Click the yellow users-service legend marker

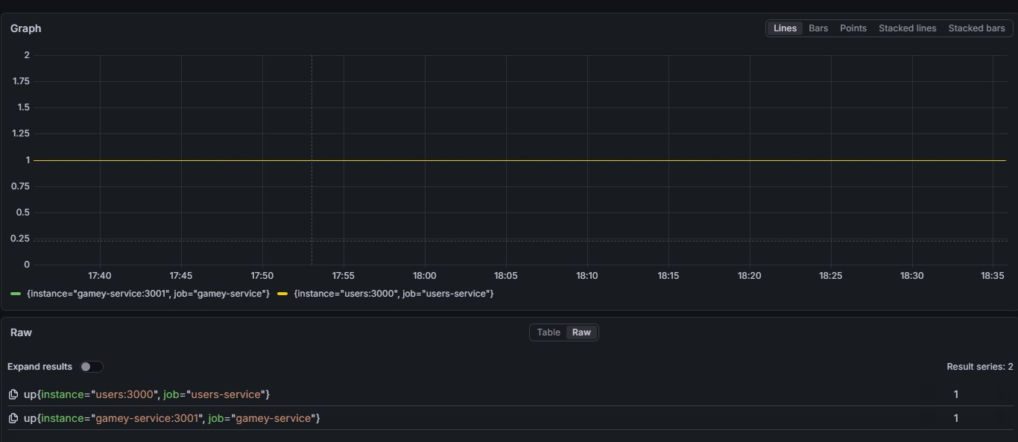(x=282, y=293)
